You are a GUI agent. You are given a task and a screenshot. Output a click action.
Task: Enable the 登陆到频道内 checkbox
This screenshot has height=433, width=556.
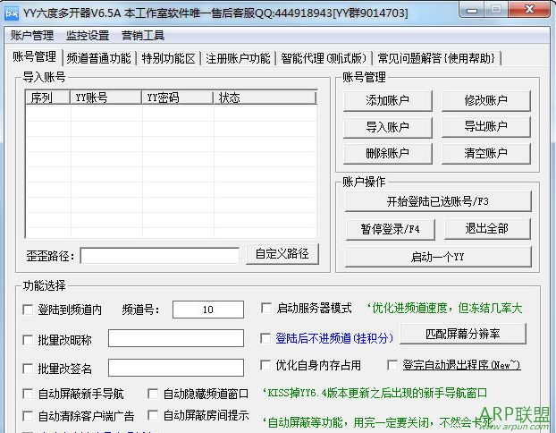click(28, 310)
